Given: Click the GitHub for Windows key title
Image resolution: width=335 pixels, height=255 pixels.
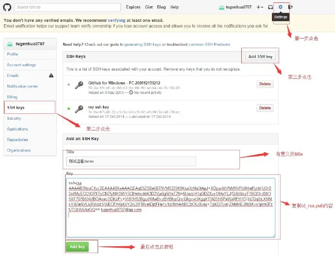Looking at the screenshot, I should tap(124, 83).
